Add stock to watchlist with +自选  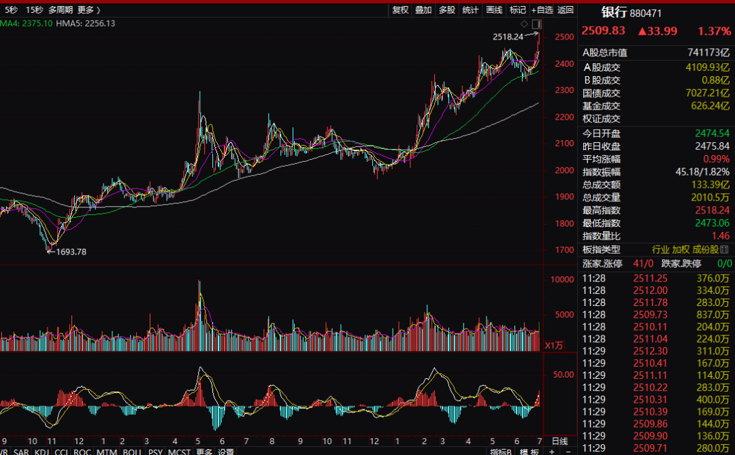coord(542,10)
